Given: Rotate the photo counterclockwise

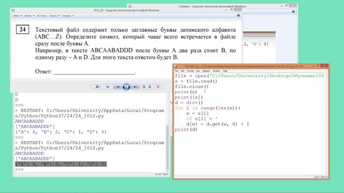Looking at the screenshot, I should click(x=144, y=87).
